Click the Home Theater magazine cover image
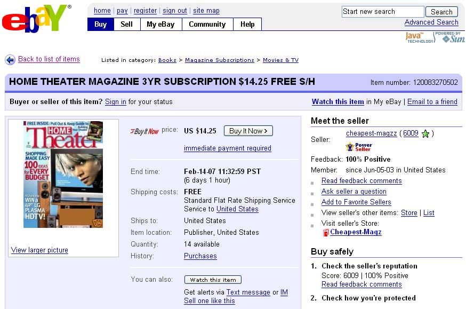Screen dimensions: 466x309 point(63,175)
